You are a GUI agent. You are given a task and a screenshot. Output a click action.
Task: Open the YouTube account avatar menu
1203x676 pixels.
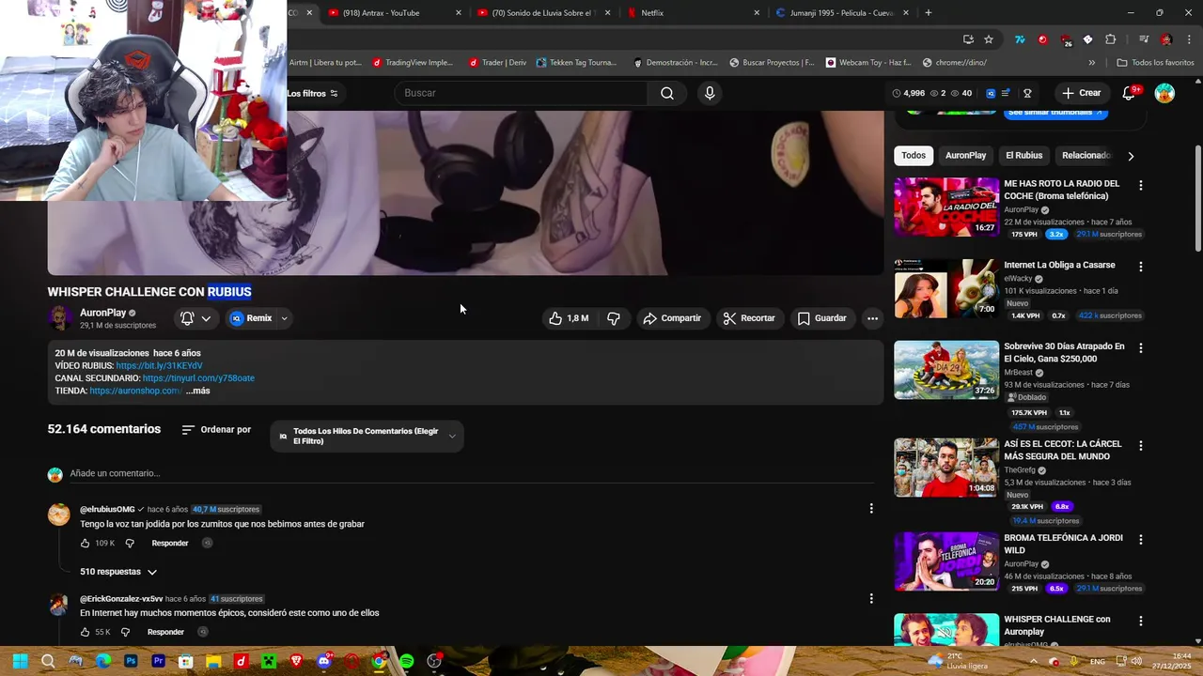tap(1164, 93)
